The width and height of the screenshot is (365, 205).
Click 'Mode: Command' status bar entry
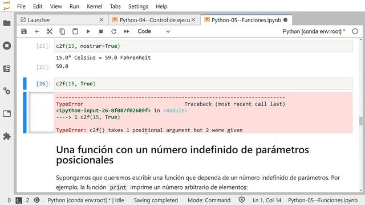coord(209,200)
